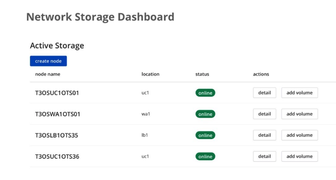
Task: Click online status badge for T3OSWA1OTS01
Action: pyautogui.click(x=205, y=114)
